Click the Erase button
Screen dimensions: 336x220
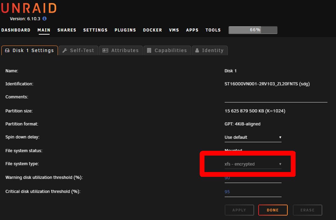click(x=308, y=210)
